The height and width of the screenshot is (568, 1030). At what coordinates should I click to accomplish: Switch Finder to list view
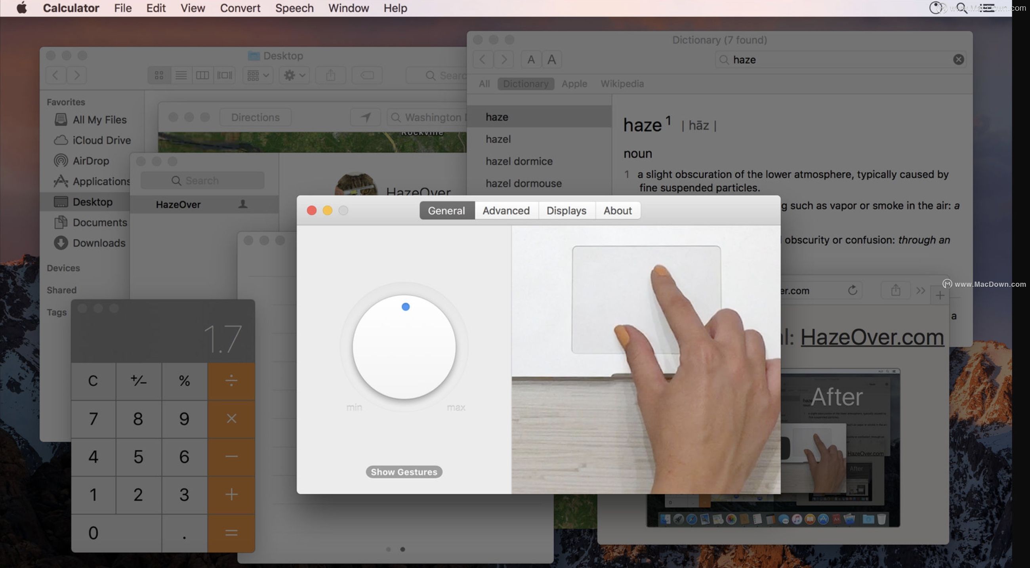click(x=181, y=75)
